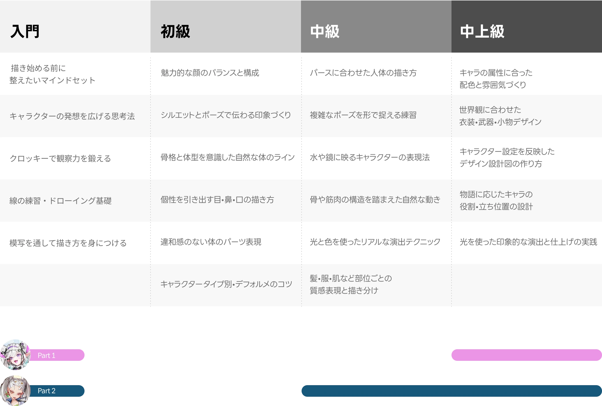The height and width of the screenshot is (406, 602).
Task: Click 個性を引き出す目•鼻•口の描き方 text
Action: [x=217, y=200]
